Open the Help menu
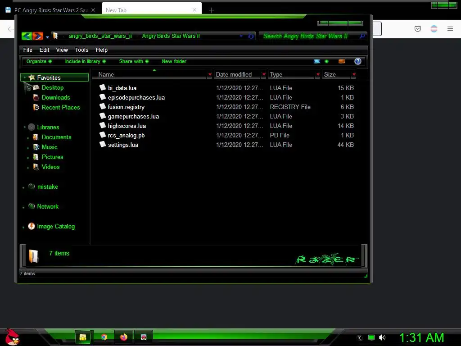 (x=101, y=50)
